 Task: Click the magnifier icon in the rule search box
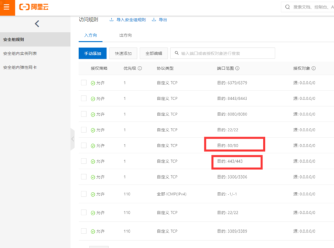coord(176,53)
